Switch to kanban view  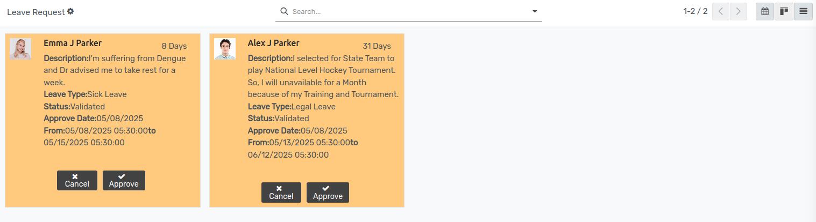(x=784, y=11)
